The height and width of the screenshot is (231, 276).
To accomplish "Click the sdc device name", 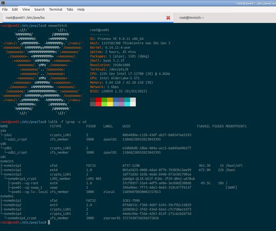I will pos(3,157).
